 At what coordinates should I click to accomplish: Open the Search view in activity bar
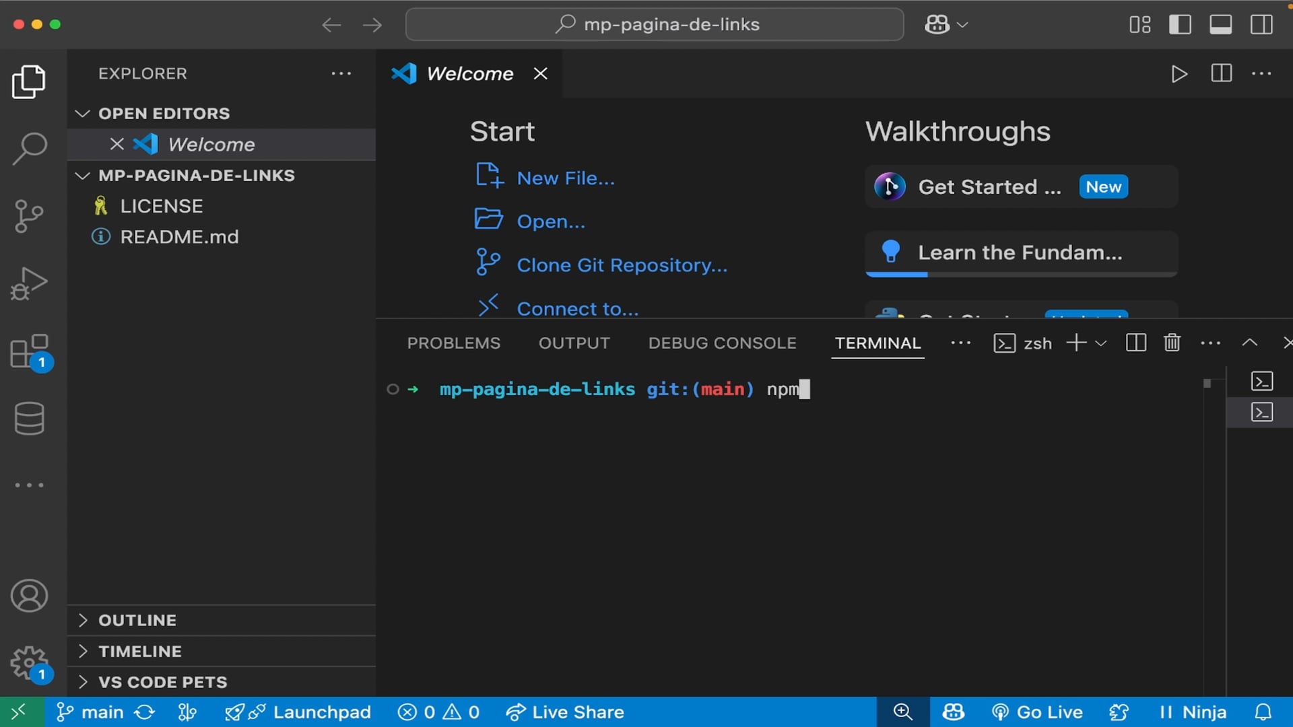(x=29, y=148)
